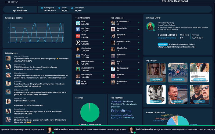The image size is (215, 134).
Task: Open @amandsst engager avatar
Action: tap(113, 36)
